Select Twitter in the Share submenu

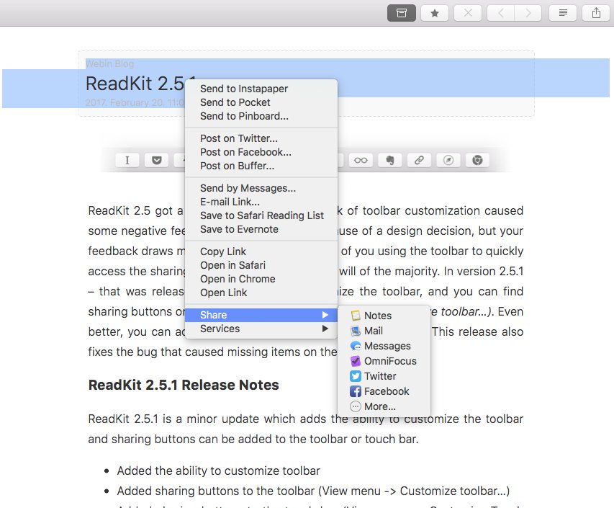(384, 376)
